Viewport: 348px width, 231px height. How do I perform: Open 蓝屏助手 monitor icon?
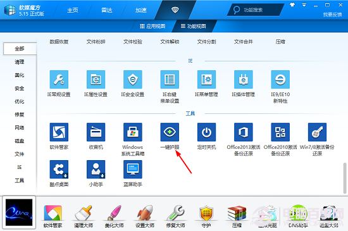point(133,170)
